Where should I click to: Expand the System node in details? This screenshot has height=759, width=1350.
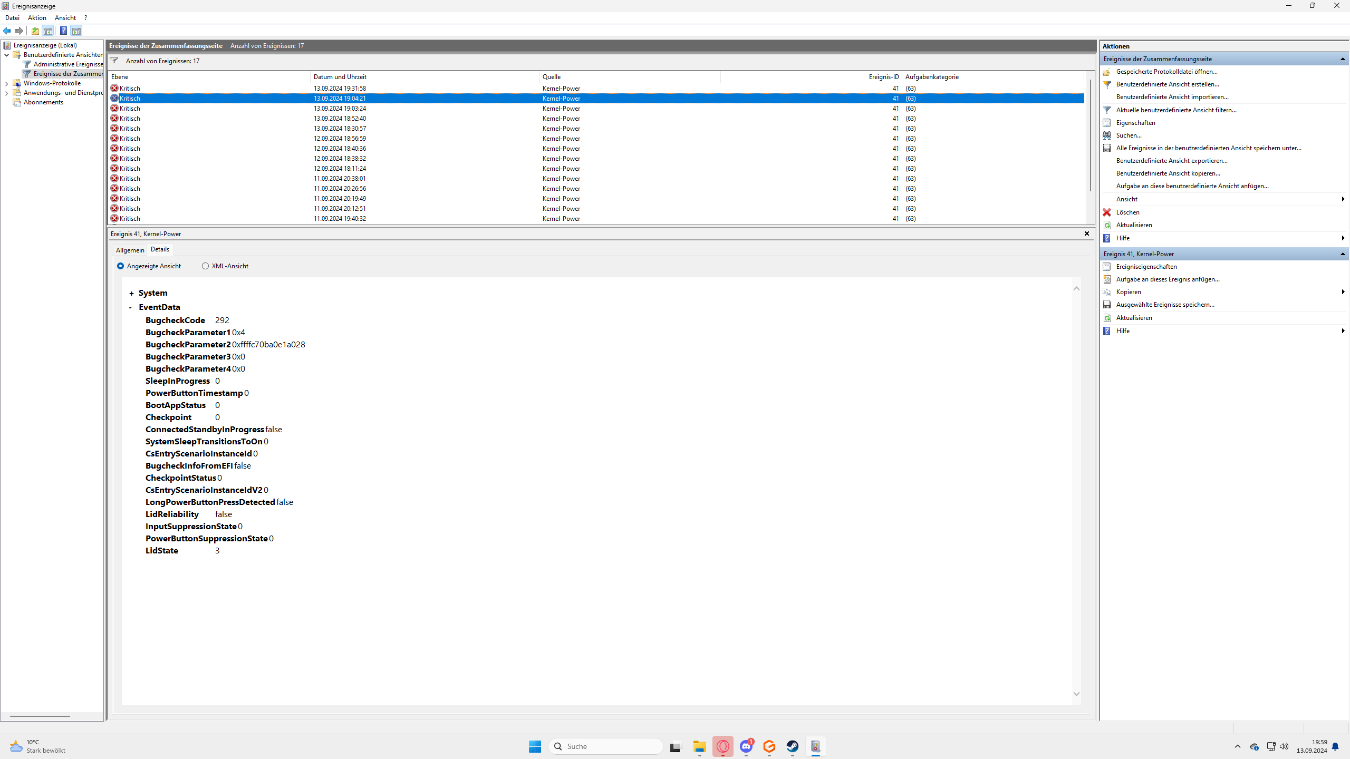[131, 294]
